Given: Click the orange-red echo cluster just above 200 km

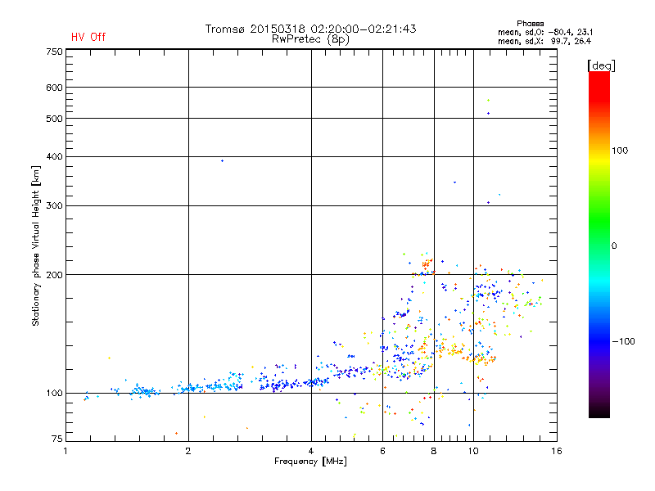Looking at the screenshot, I should click(426, 264).
